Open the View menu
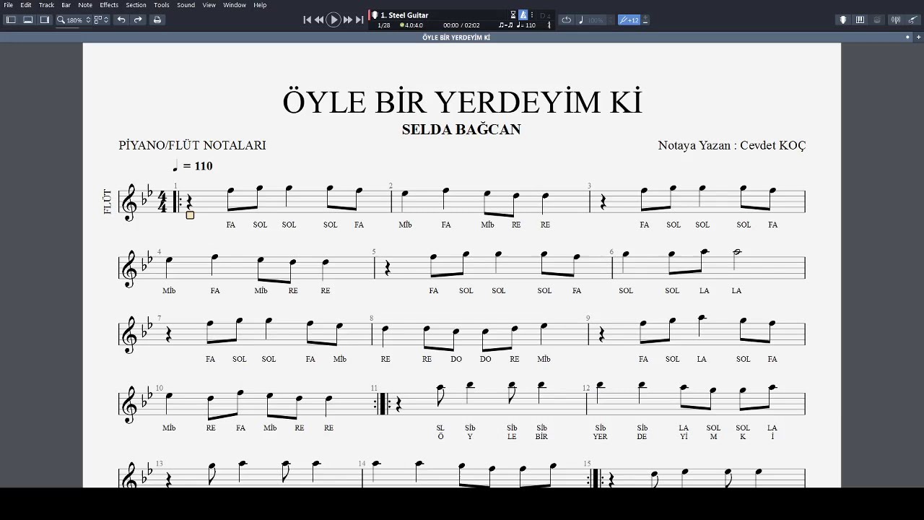This screenshot has width=924, height=520. [x=209, y=5]
